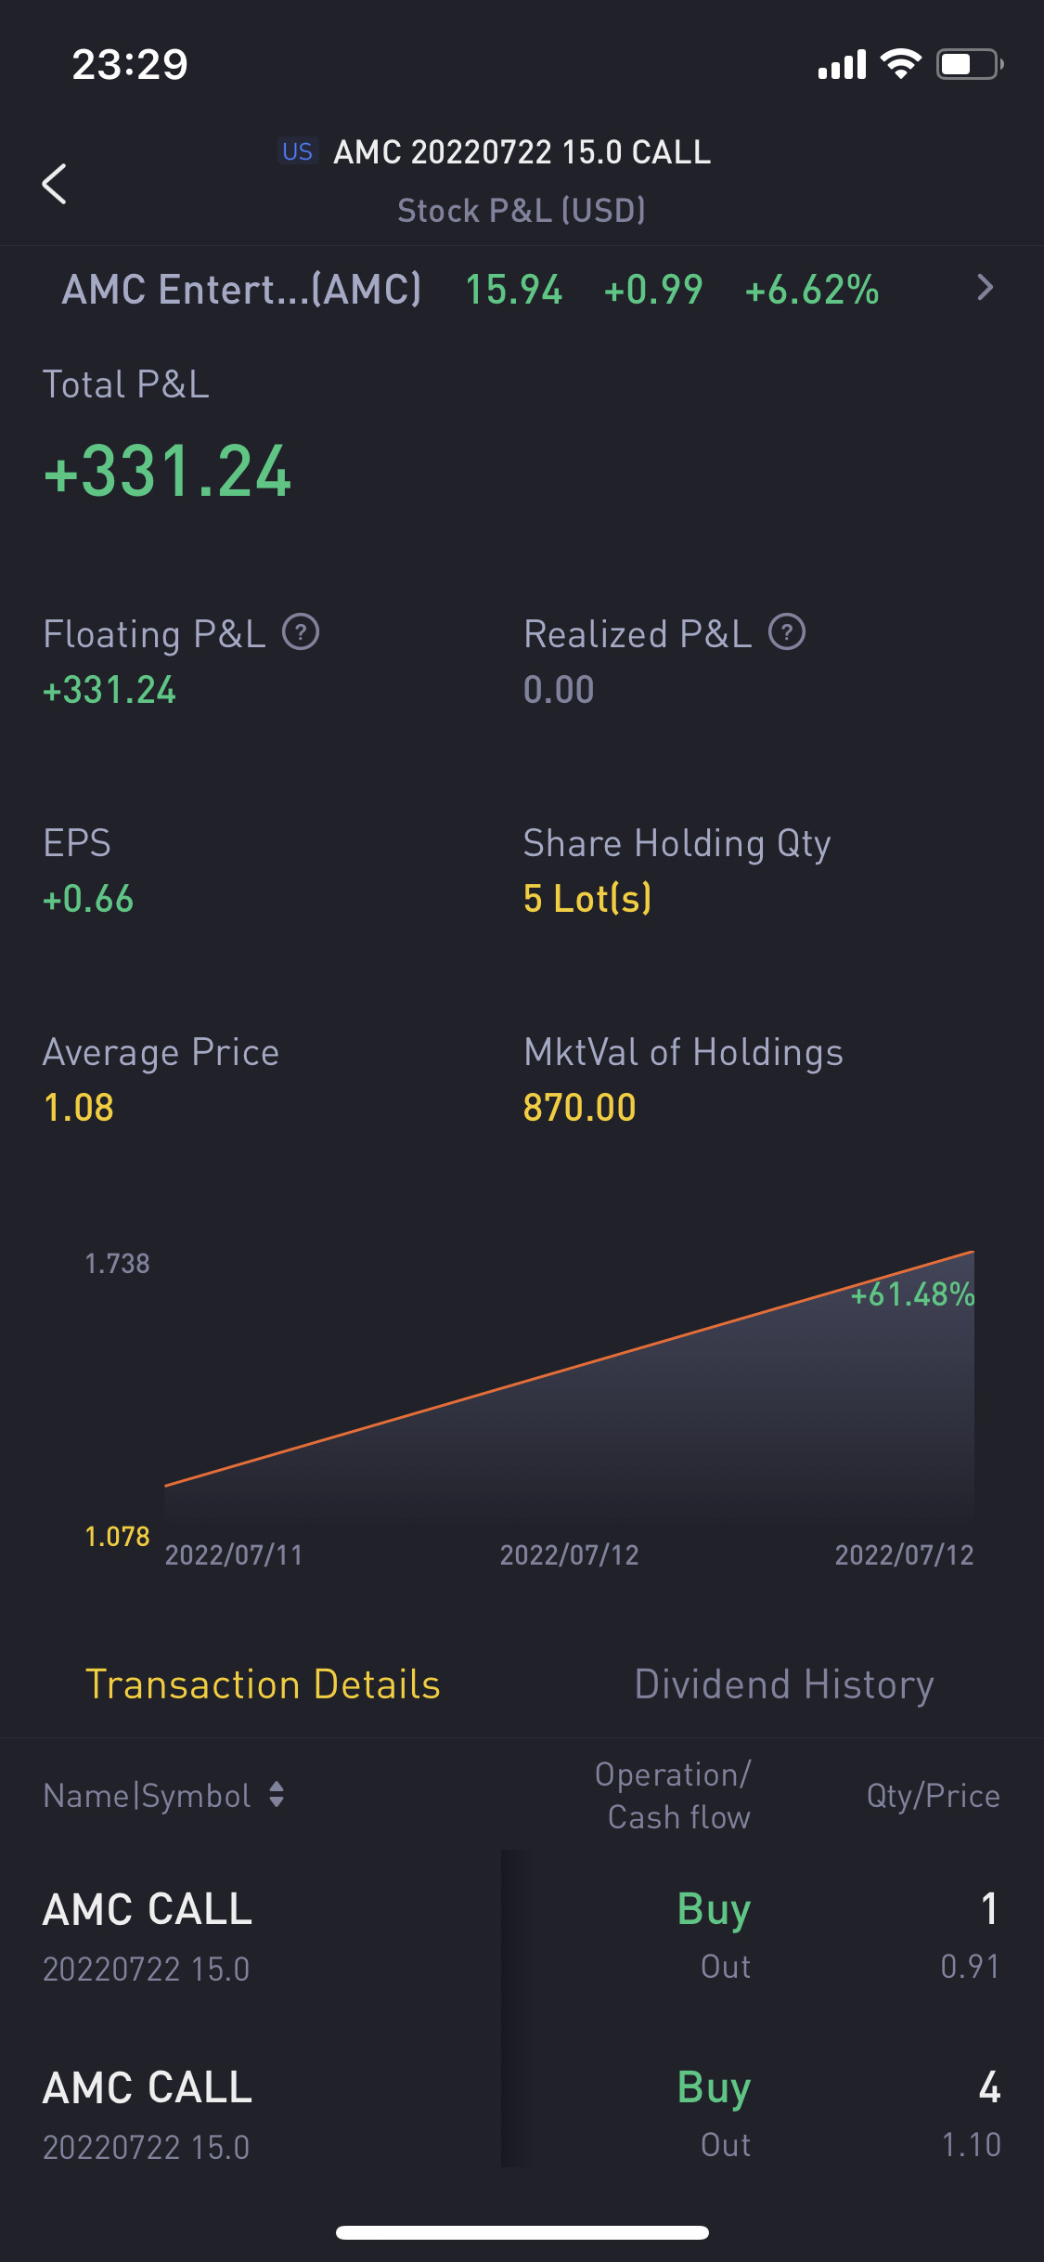Tap the Wi-Fi status icon
Viewport: 1044px width, 2262px height.
(x=899, y=64)
